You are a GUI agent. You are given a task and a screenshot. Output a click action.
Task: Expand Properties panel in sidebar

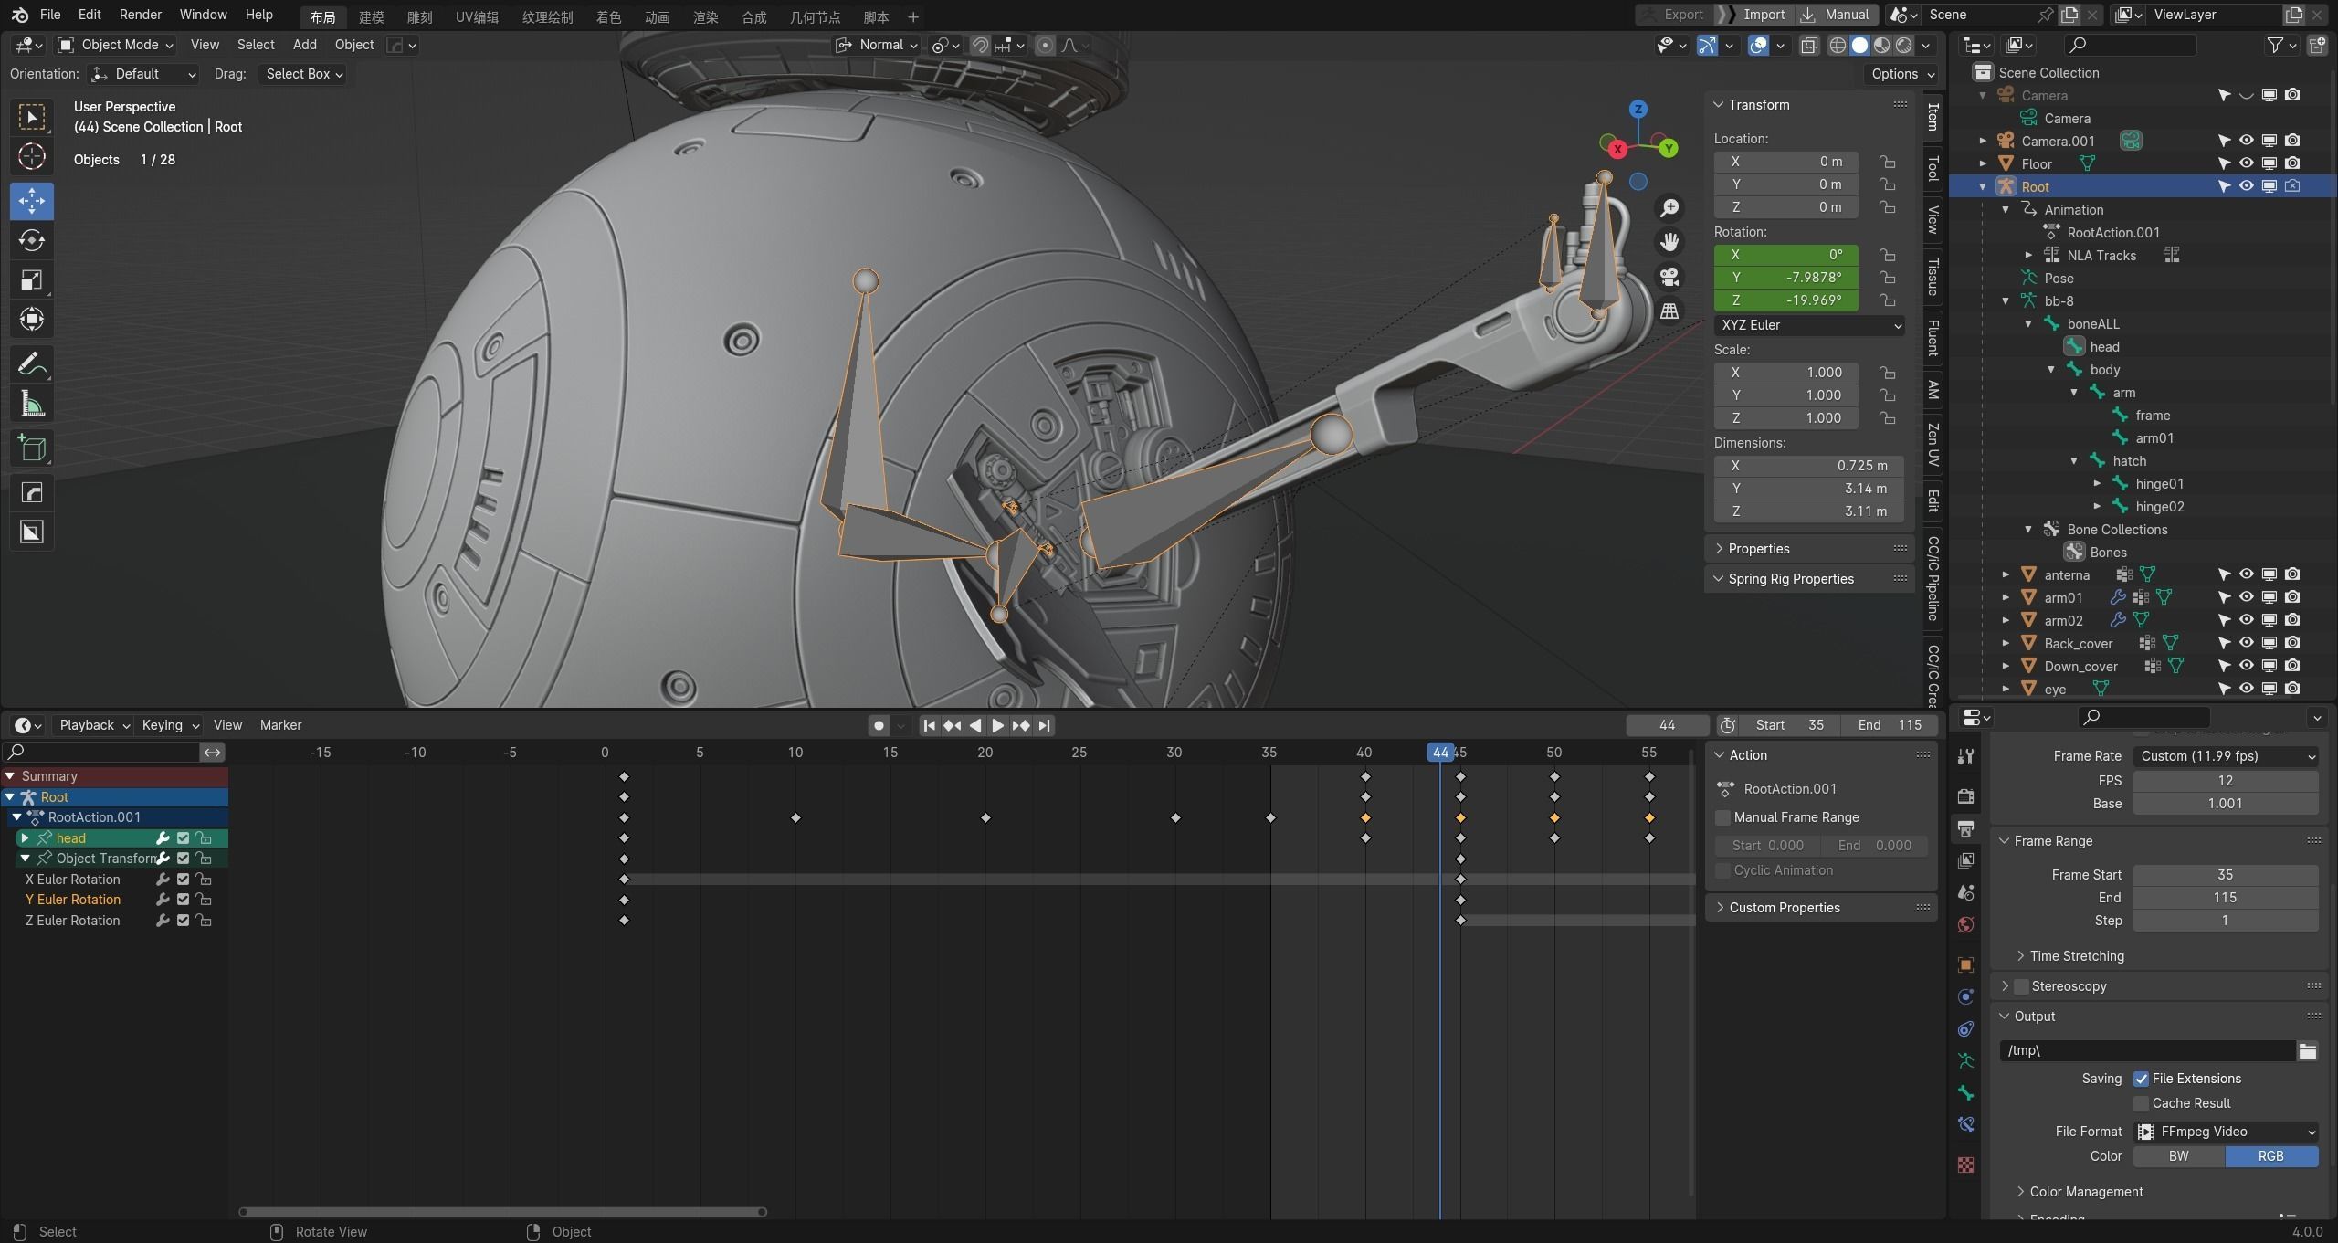tap(1758, 549)
